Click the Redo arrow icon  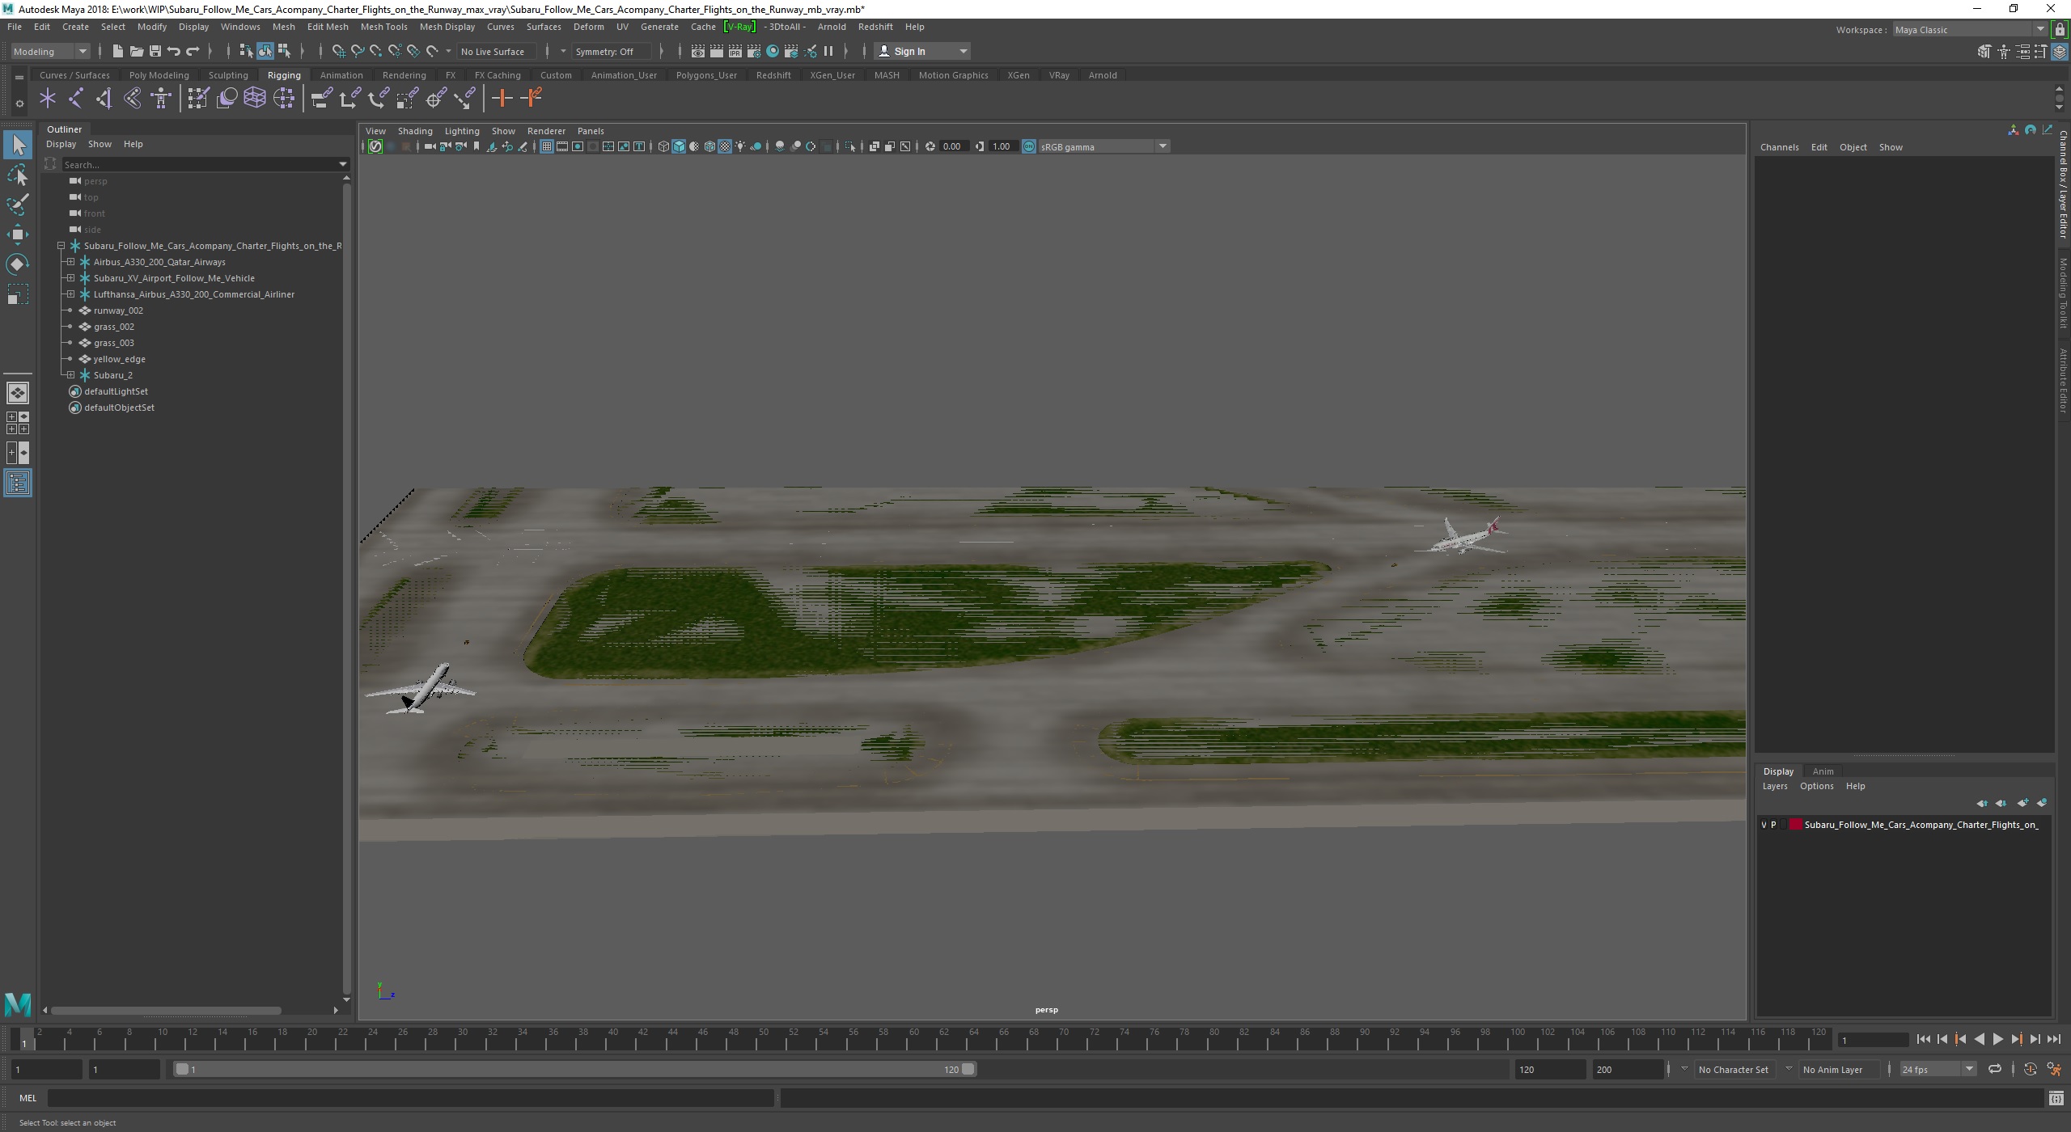point(193,51)
